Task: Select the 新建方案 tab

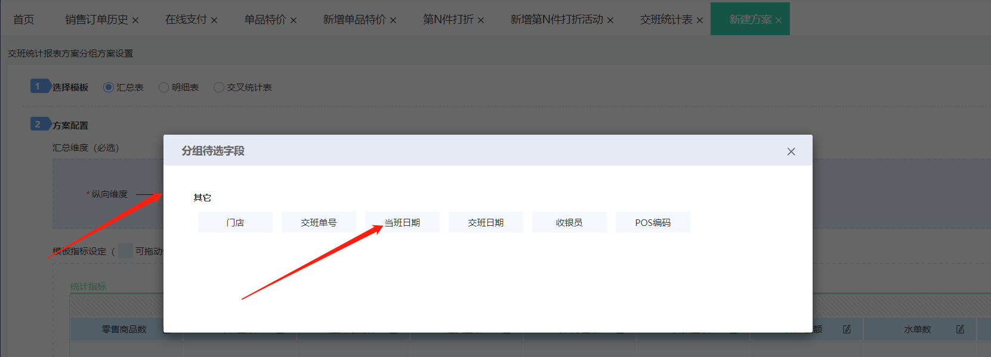Action: pos(751,20)
